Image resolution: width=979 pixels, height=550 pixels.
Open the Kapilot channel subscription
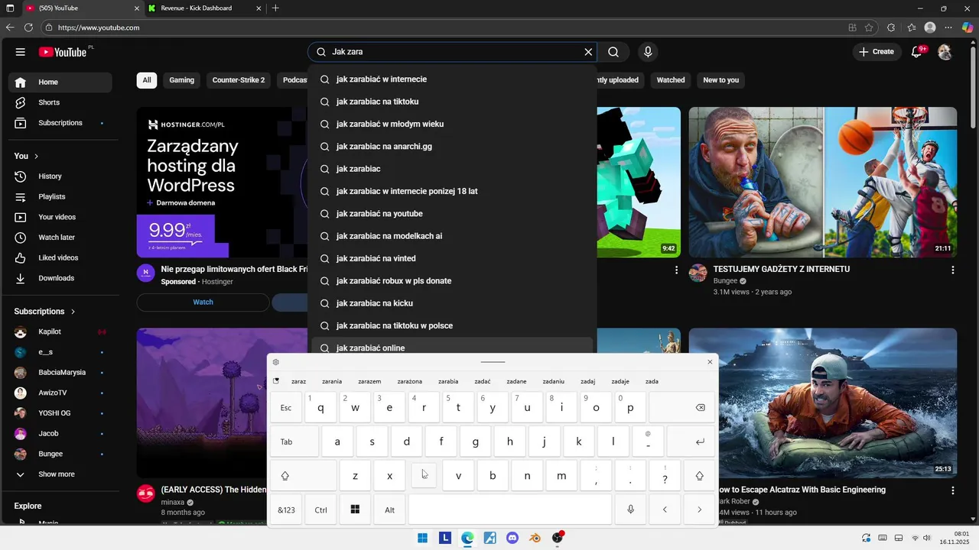pyautogui.click(x=60, y=332)
